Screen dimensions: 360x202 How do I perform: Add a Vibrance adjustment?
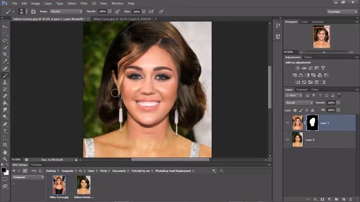tap(323, 68)
